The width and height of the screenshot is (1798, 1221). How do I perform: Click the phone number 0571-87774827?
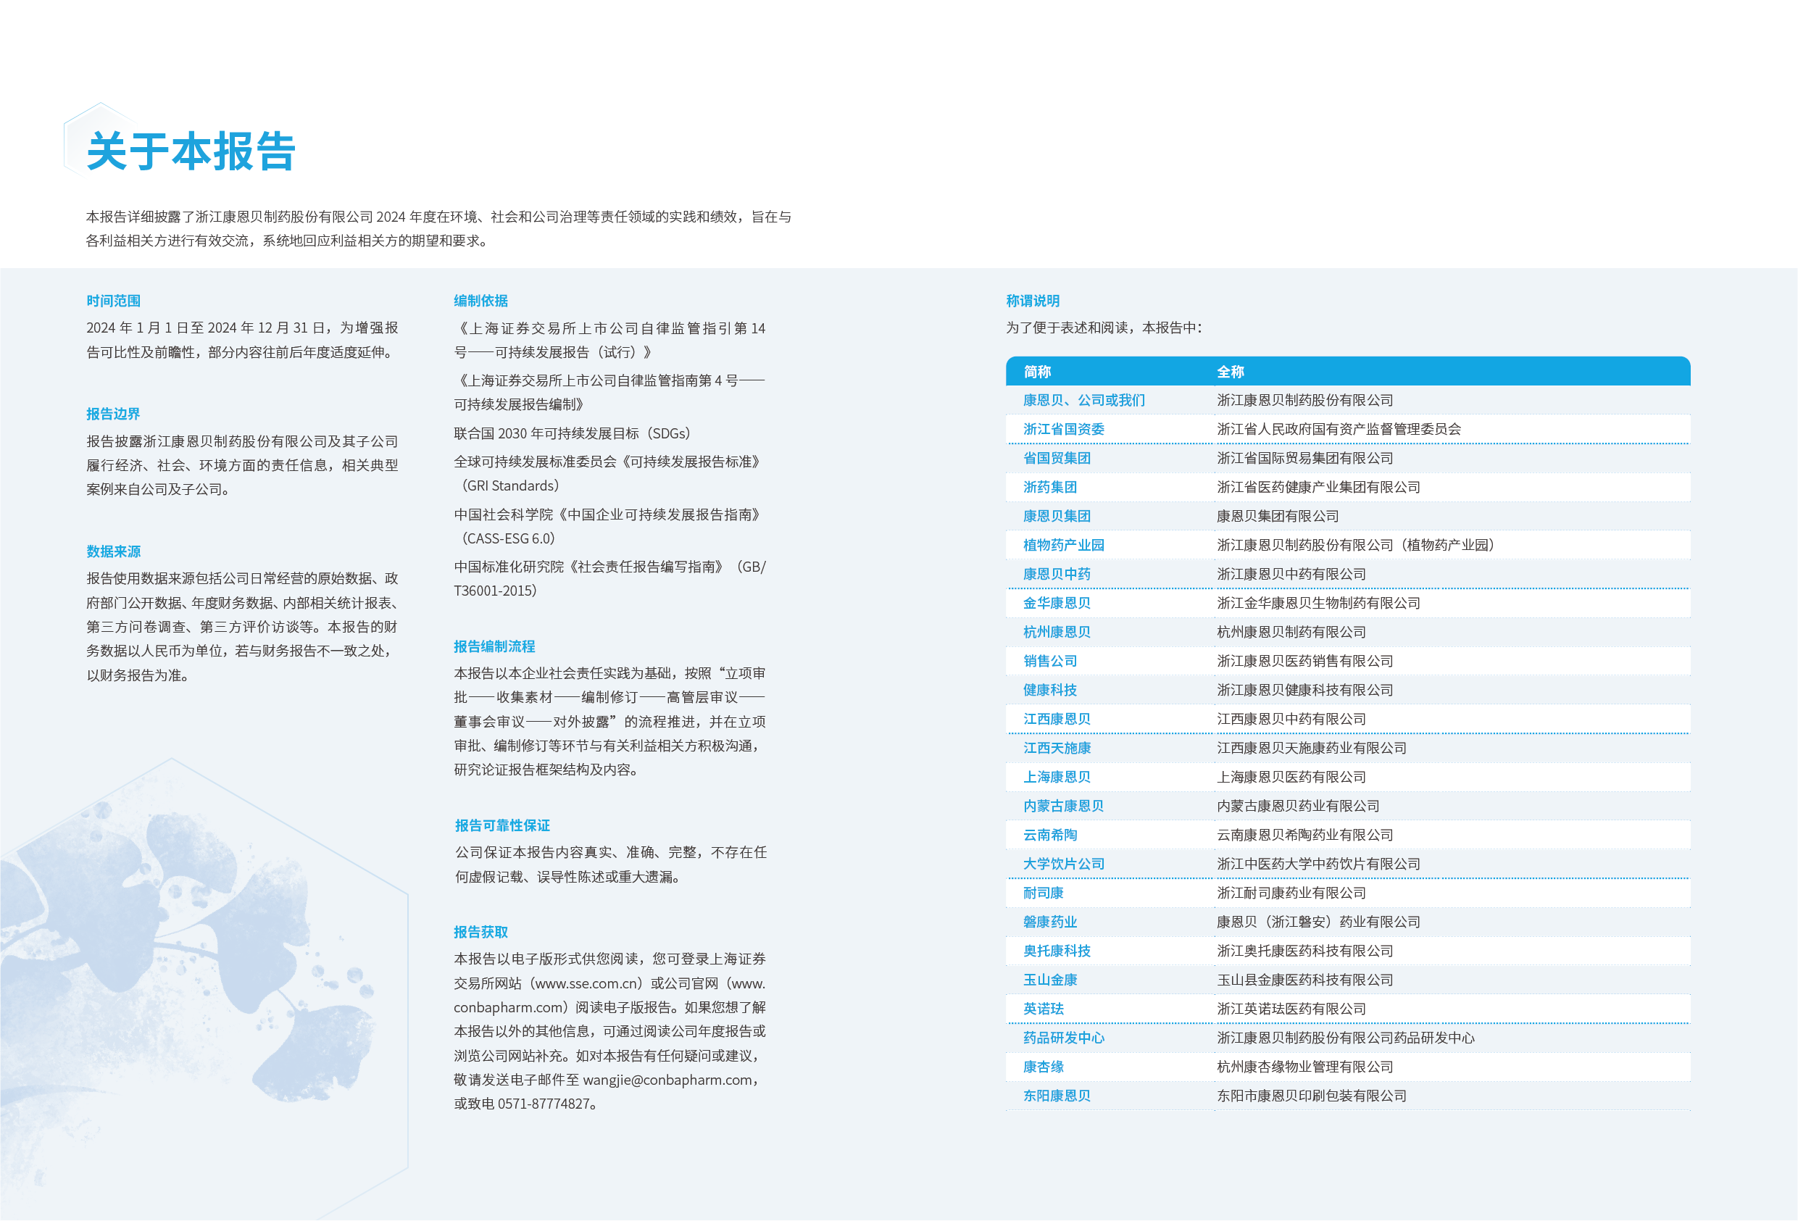click(x=544, y=1104)
